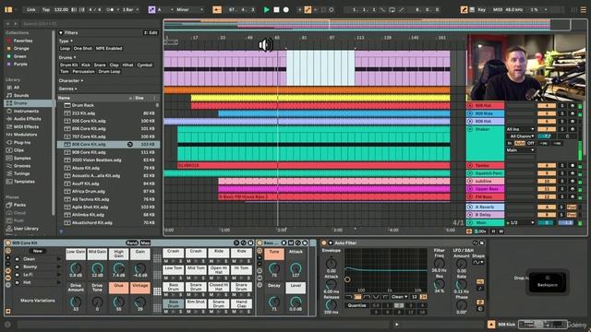Select 909 Core Kit.adg in browser
This screenshot has height=332, width=591.
coord(109,152)
